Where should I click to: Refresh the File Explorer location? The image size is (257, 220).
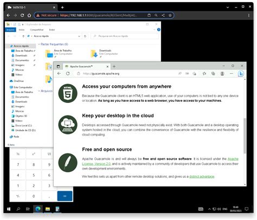[x=85, y=36]
